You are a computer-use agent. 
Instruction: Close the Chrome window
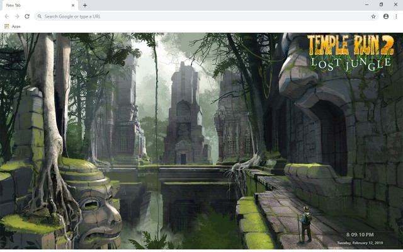click(395, 4)
